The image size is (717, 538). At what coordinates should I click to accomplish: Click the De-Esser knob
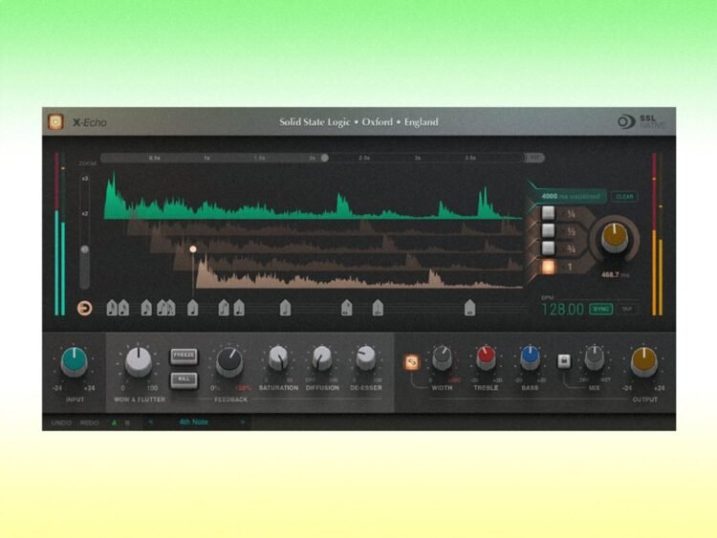(x=366, y=358)
